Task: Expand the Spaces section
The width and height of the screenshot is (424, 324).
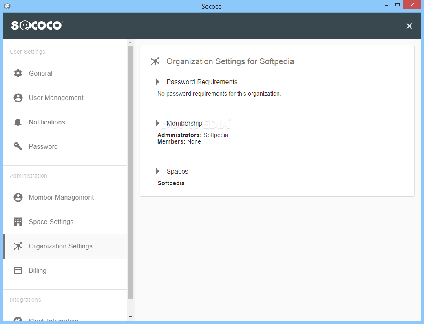Action: click(x=158, y=171)
